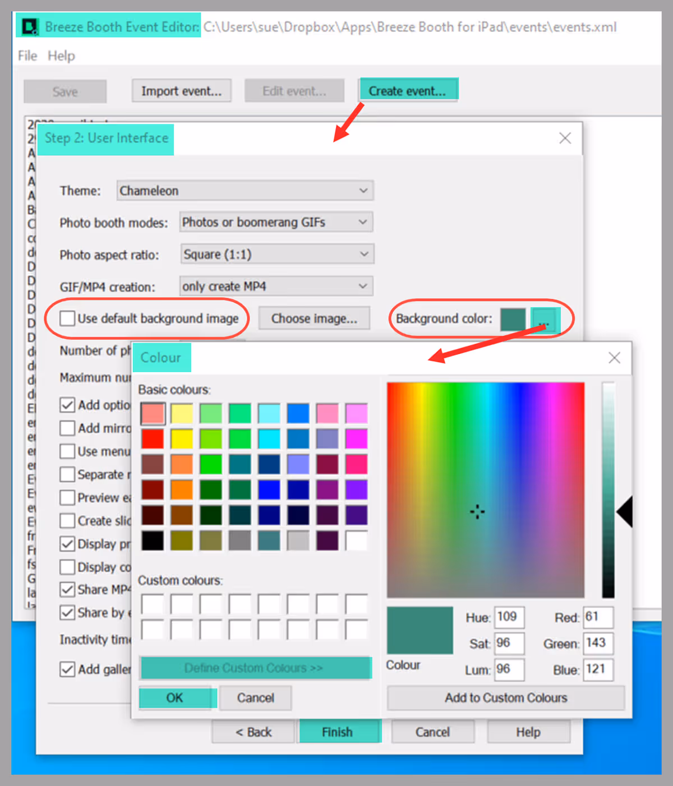Viewport: 673px width, 786px height.
Task: Select the black basic colour swatch
Action: pyautogui.click(x=153, y=540)
